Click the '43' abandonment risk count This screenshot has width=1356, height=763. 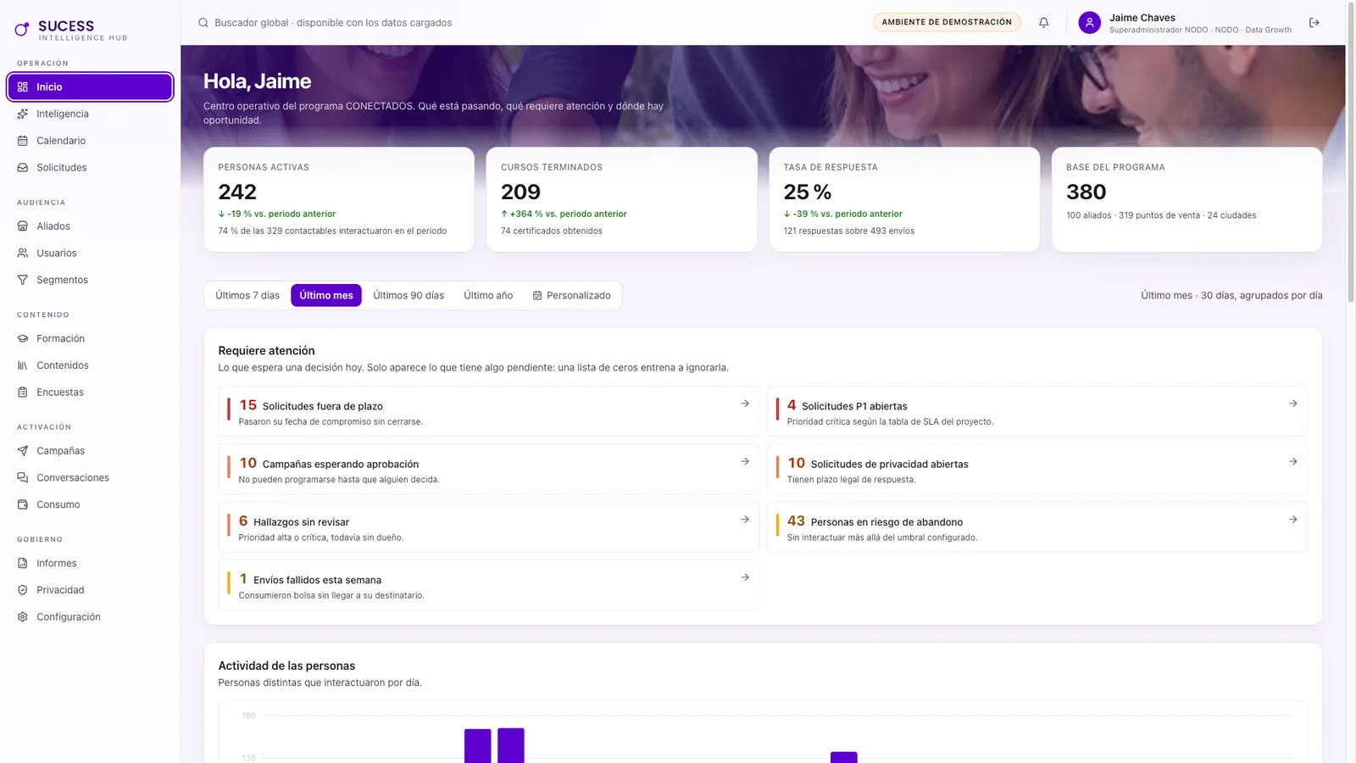click(x=796, y=521)
